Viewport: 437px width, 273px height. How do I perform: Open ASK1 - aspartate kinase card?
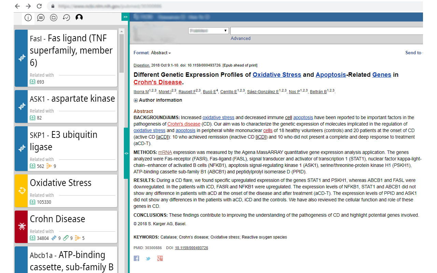click(x=66, y=106)
